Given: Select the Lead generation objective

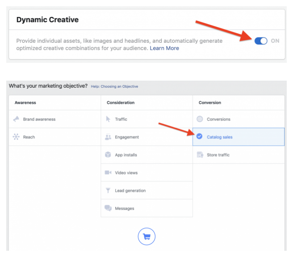Looking at the screenshot, I should [130, 191].
